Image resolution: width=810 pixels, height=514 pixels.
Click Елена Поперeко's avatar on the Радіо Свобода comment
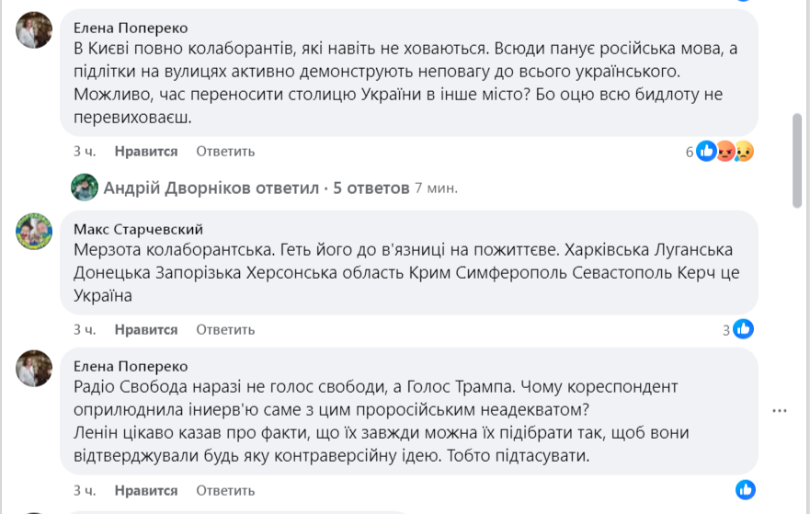(x=34, y=368)
